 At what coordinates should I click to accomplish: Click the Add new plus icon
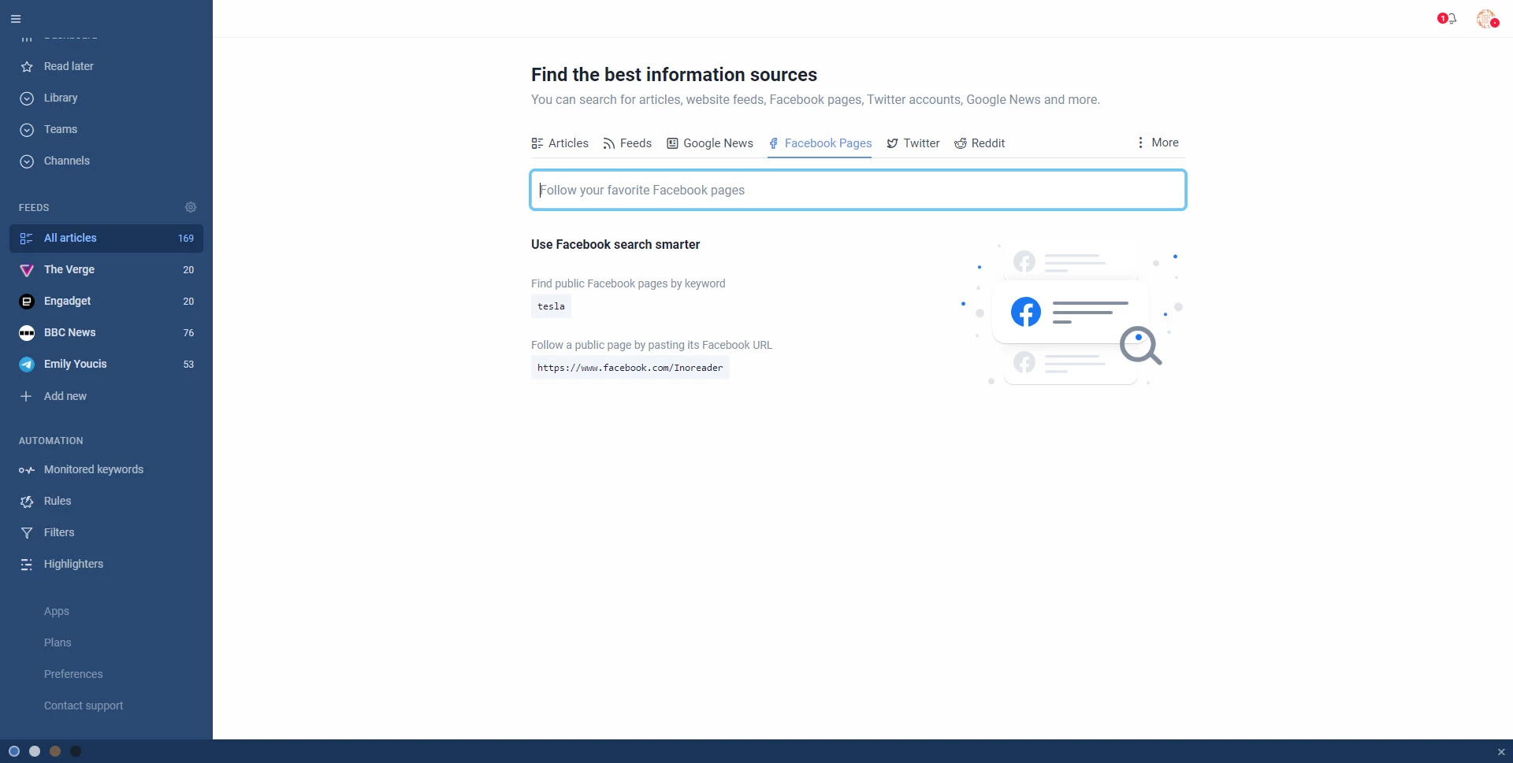coord(26,396)
